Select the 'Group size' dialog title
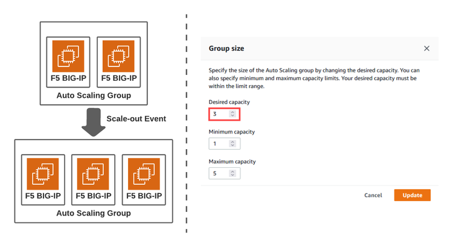Viewport: 453px width, 247px height. coord(226,48)
